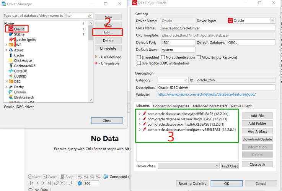Image resolution: width=282 pixels, height=191 pixels.
Task: Open result settings gear icon
Action: click(80, 183)
